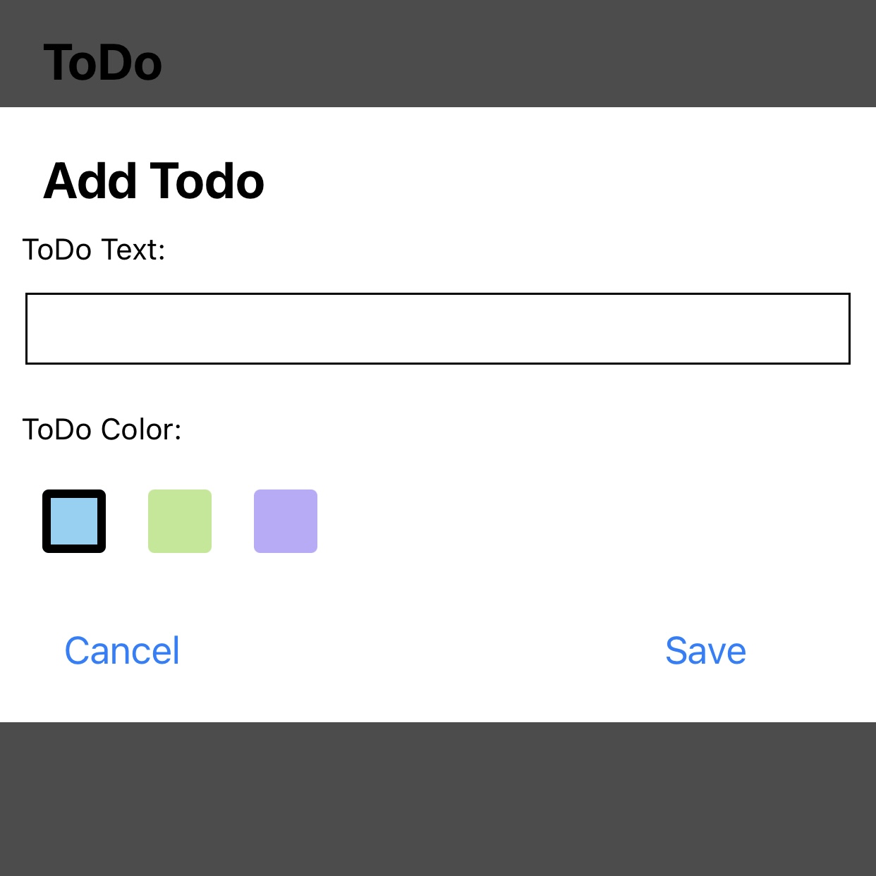The width and height of the screenshot is (876, 876).
Task: Click the ToDo app title
Action: (103, 63)
